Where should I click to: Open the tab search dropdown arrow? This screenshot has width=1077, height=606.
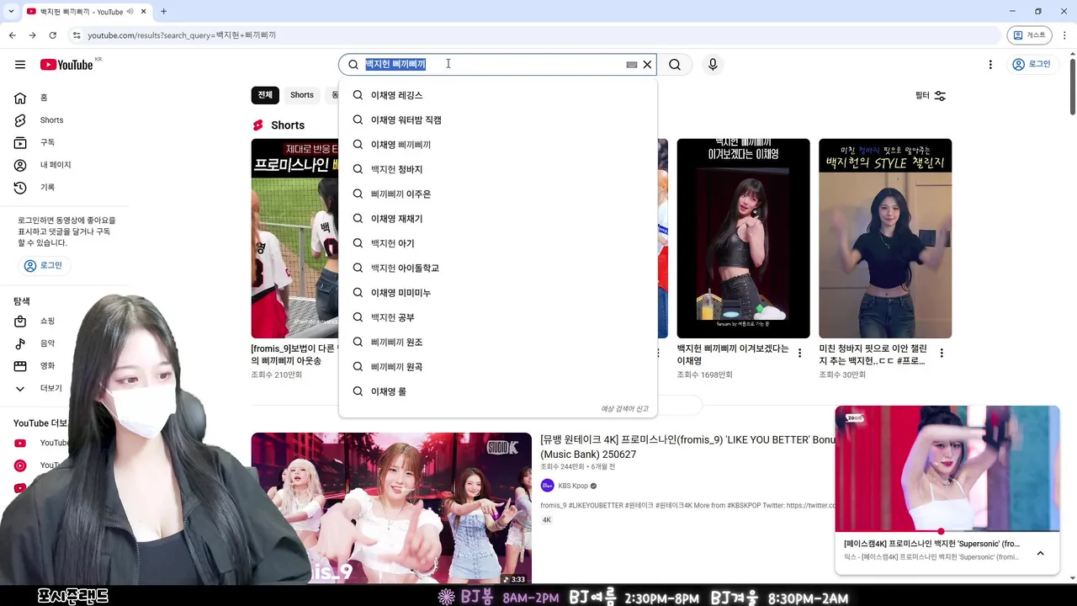coord(11,12)
